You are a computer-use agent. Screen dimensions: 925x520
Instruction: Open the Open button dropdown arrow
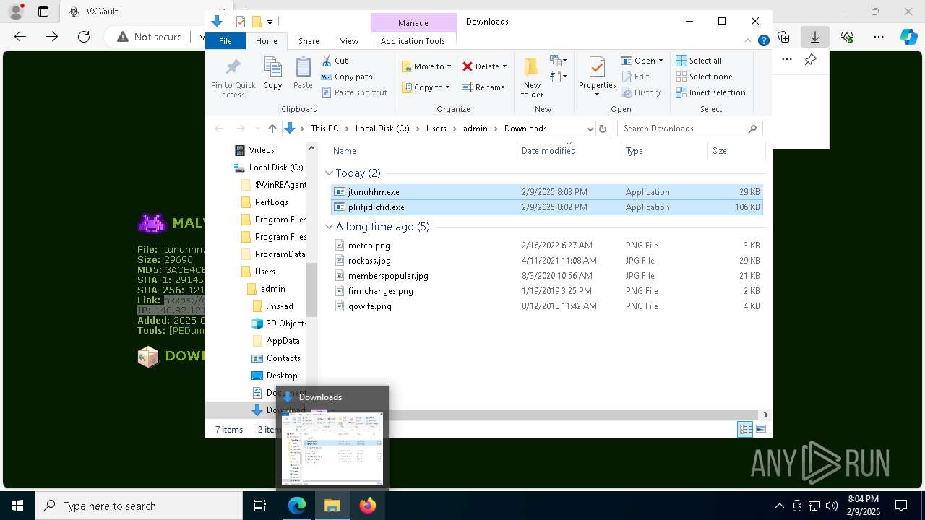(661, 61)
